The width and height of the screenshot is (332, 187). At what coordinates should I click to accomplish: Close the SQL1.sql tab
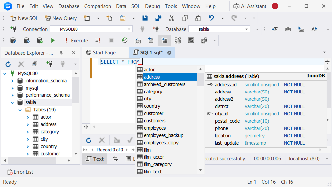169,53
